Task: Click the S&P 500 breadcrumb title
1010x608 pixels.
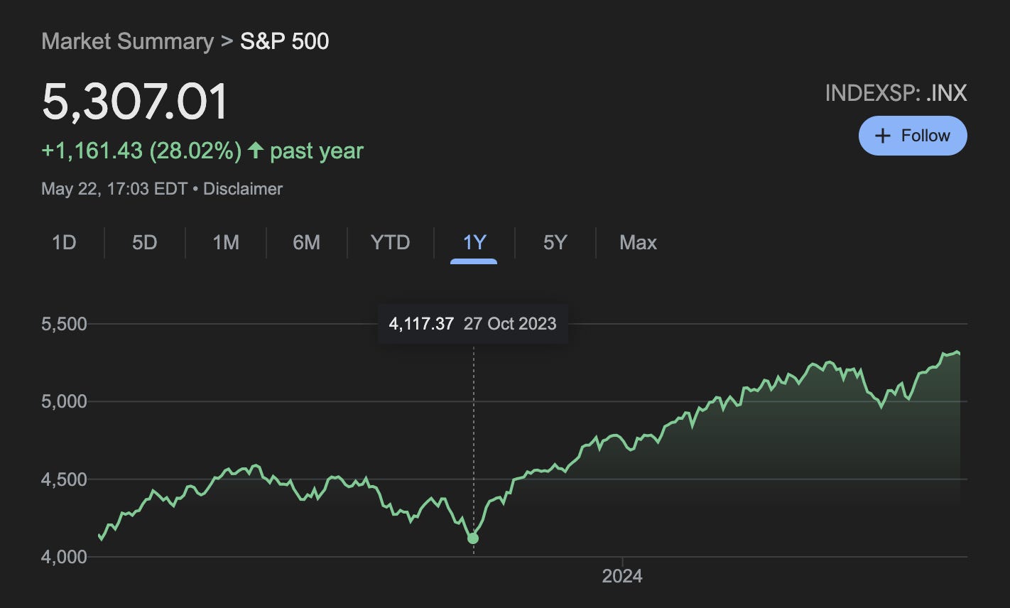Action: [284, 40]
